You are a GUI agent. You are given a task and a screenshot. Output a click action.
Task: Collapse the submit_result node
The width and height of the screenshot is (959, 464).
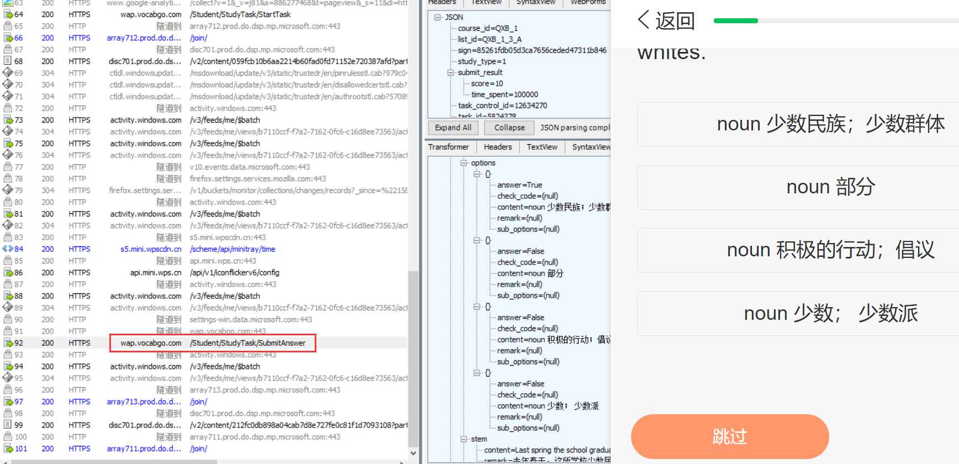click(451, 72)
